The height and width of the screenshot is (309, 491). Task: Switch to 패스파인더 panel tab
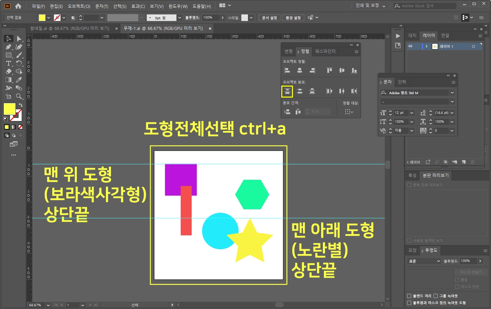pos(325,51)
